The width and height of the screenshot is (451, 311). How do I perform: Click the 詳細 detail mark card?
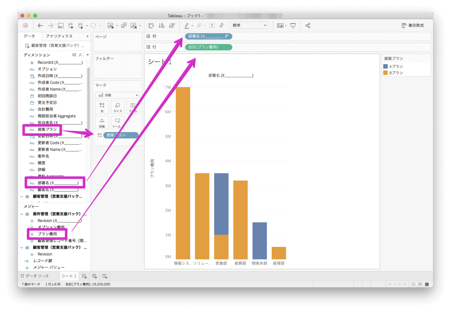point(102,123)
